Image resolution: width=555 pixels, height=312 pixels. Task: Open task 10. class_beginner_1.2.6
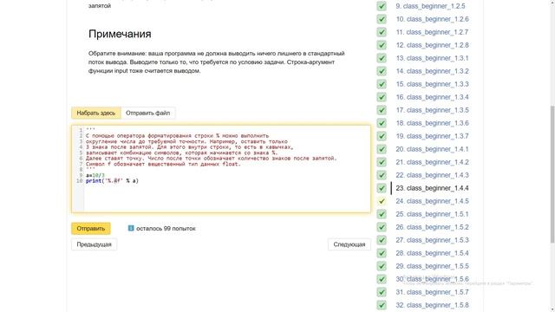(432, 19)
